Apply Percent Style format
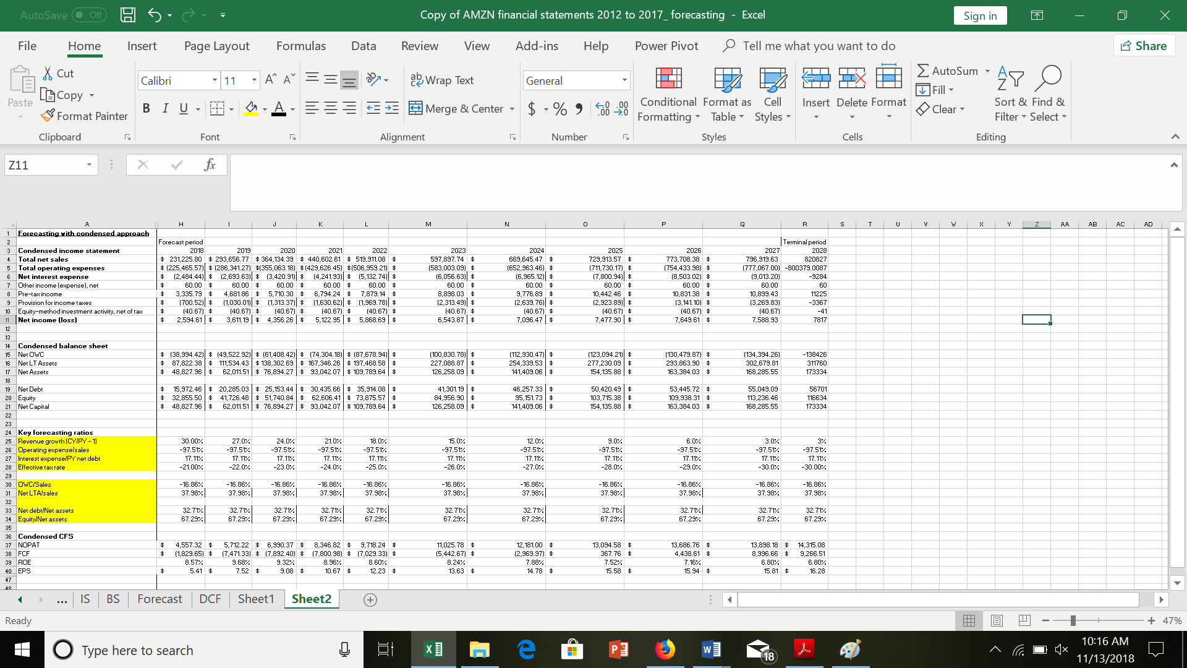The height and width of the screenshot is (668, 1187). [x=560, y=109]
